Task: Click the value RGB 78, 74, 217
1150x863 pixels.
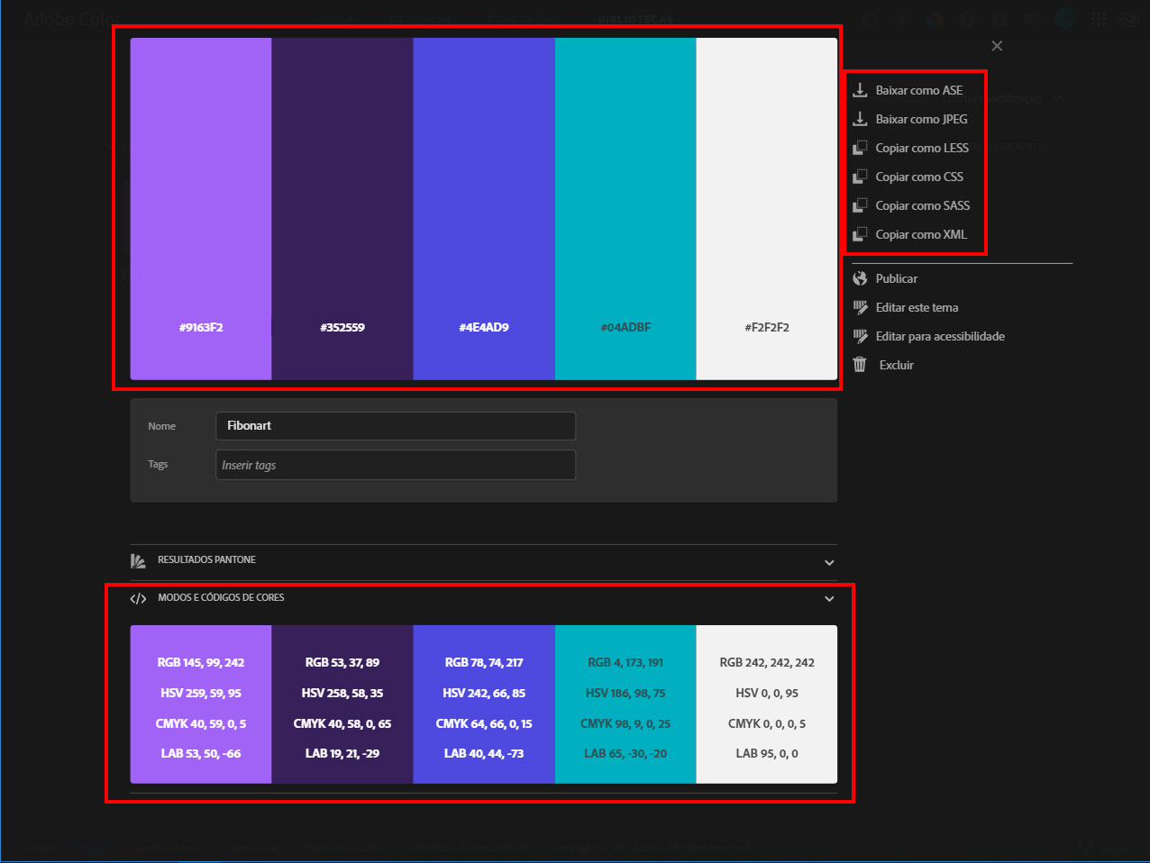Action: click(484, 662)
